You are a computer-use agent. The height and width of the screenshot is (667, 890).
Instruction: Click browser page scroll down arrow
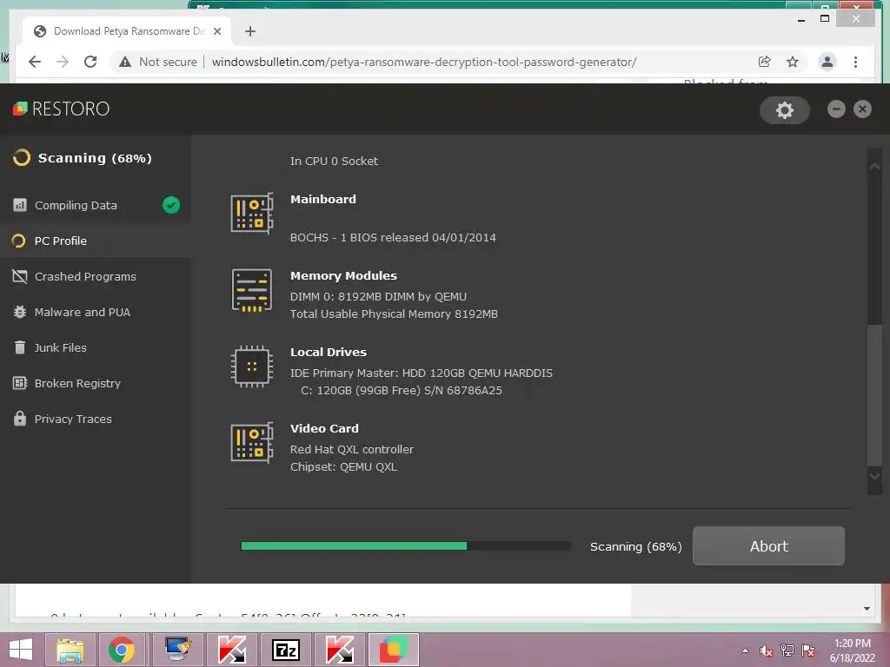(x=867, y=609)
